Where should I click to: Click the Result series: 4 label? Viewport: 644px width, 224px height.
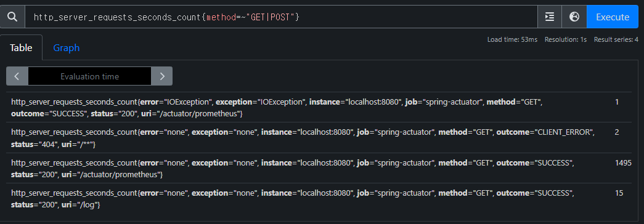[x=616, y=40]
